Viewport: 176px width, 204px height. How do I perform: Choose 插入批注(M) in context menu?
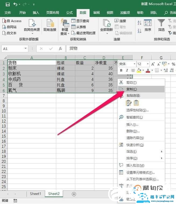pyautogui.click(x=141, y=165)
